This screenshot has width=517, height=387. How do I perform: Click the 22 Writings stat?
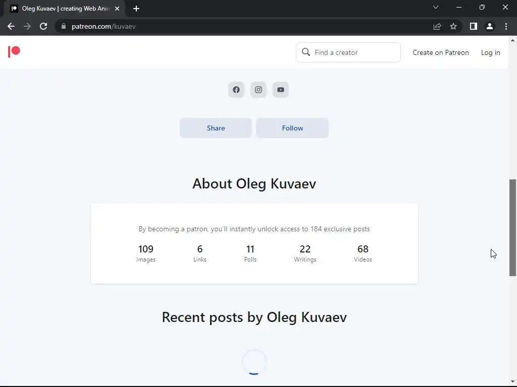305,253
